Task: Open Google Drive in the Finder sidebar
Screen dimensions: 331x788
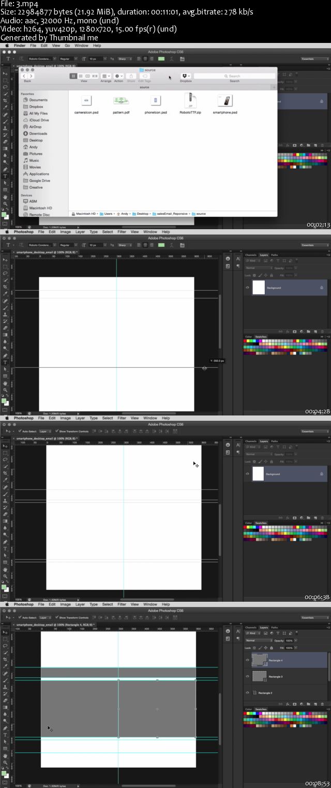Action: click(x=40, y=181)
